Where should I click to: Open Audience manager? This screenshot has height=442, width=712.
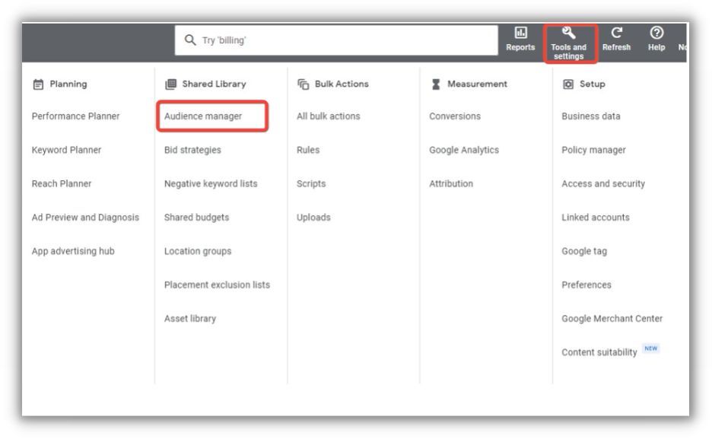pyautogui.click(x=203, y=116)
